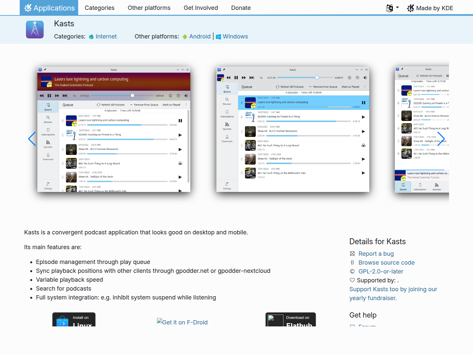Click the source code braces icon
Image resolution: width=473 pixels, height=355 pixels.
tap(352, 262)
